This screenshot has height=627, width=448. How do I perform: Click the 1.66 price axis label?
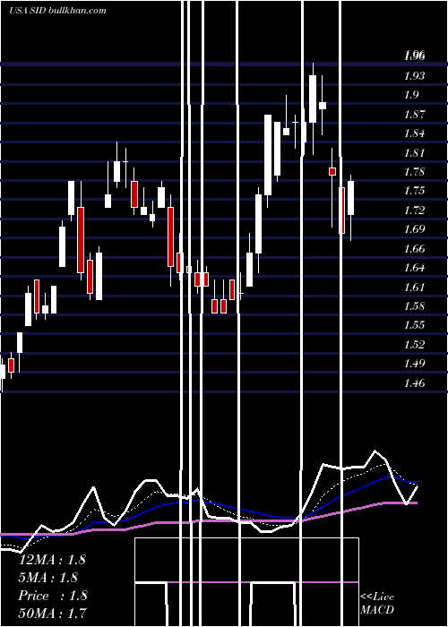pos(414,249)
